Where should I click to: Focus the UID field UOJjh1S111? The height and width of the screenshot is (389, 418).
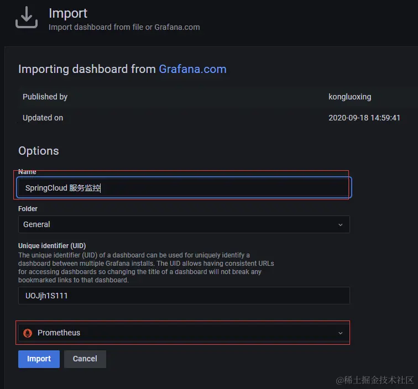(x=184, y=296)
